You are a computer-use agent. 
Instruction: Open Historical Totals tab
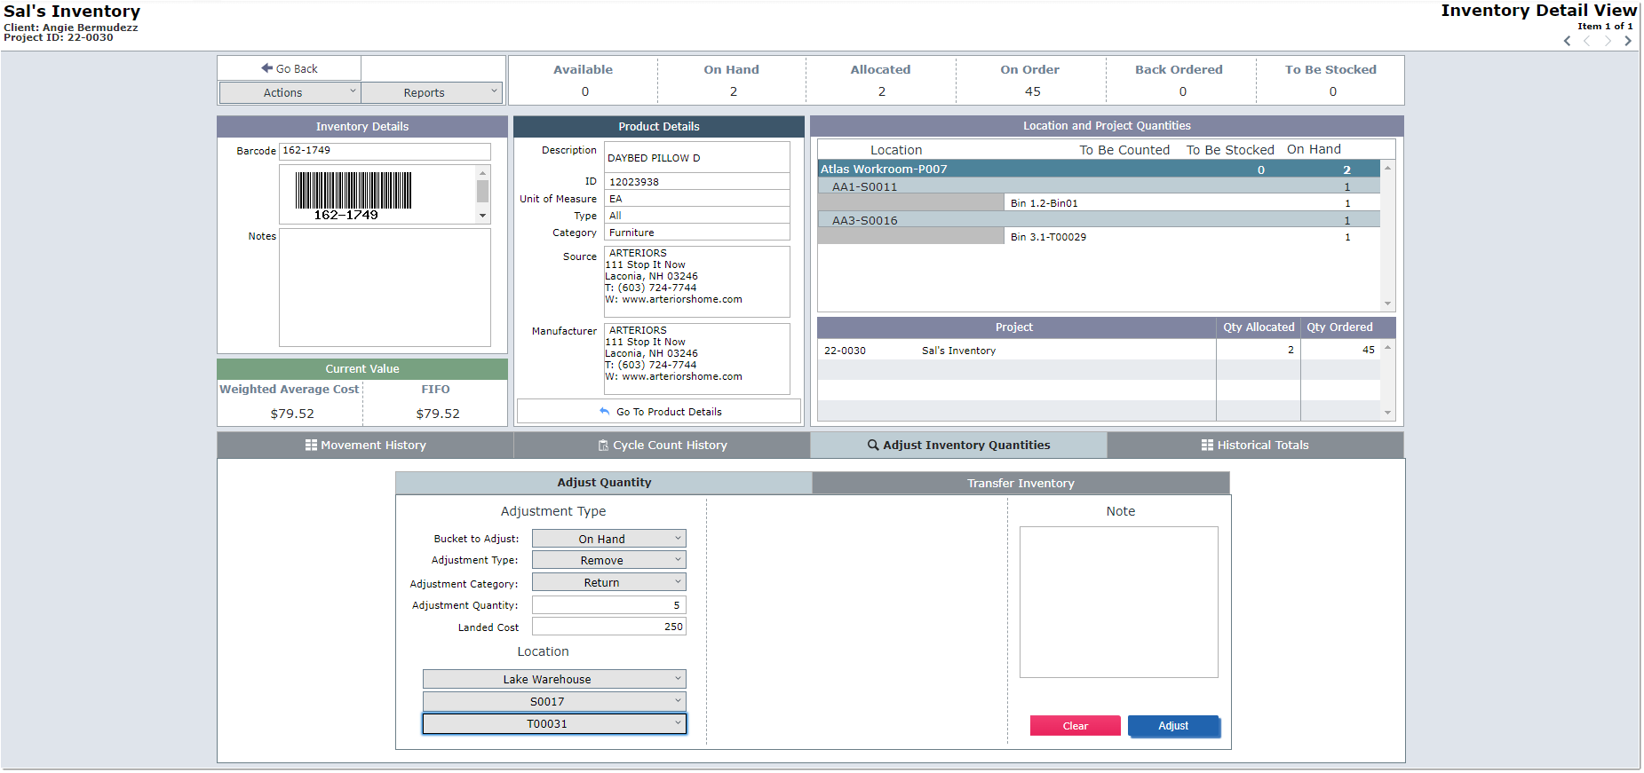point(1256,446)
